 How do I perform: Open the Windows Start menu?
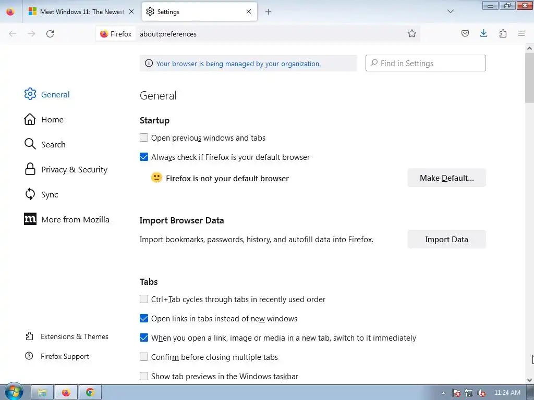coord(14,392)
